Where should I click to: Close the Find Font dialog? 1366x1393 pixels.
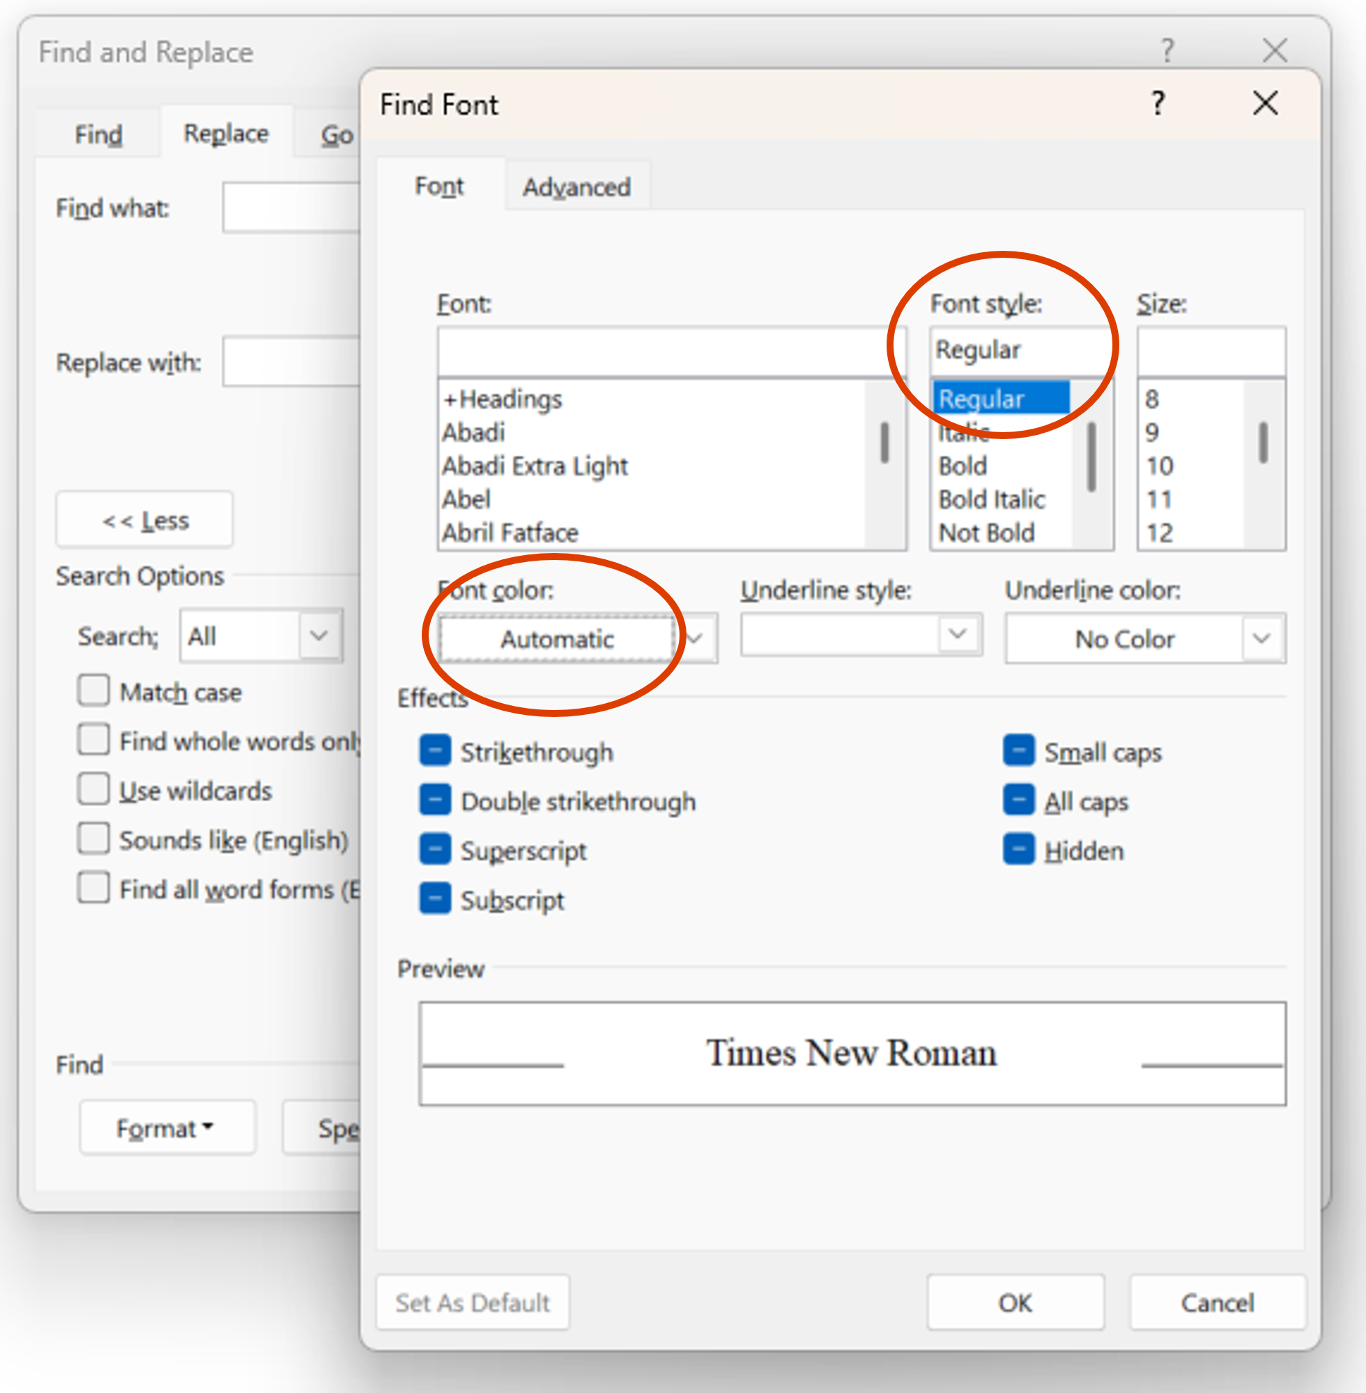tap(1265, 104)
